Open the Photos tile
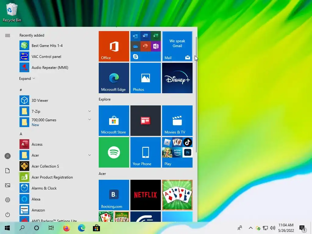Screen dimensions: 312x234 [x=145, y=78]
